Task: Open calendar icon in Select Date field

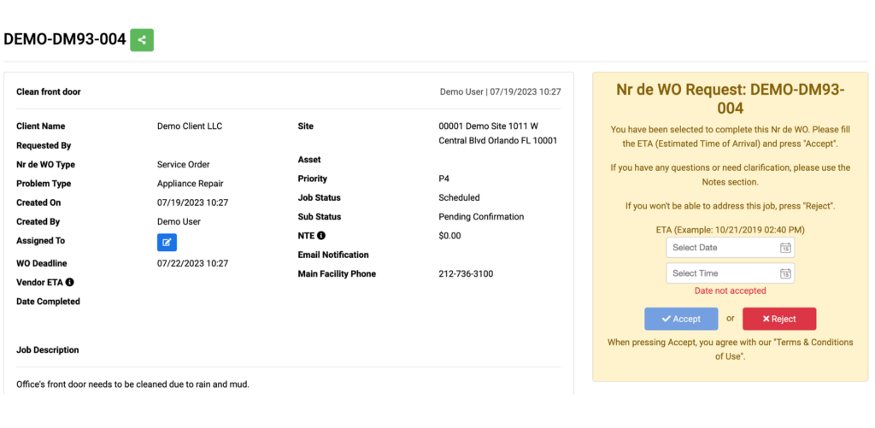Action: pos(785,248)
